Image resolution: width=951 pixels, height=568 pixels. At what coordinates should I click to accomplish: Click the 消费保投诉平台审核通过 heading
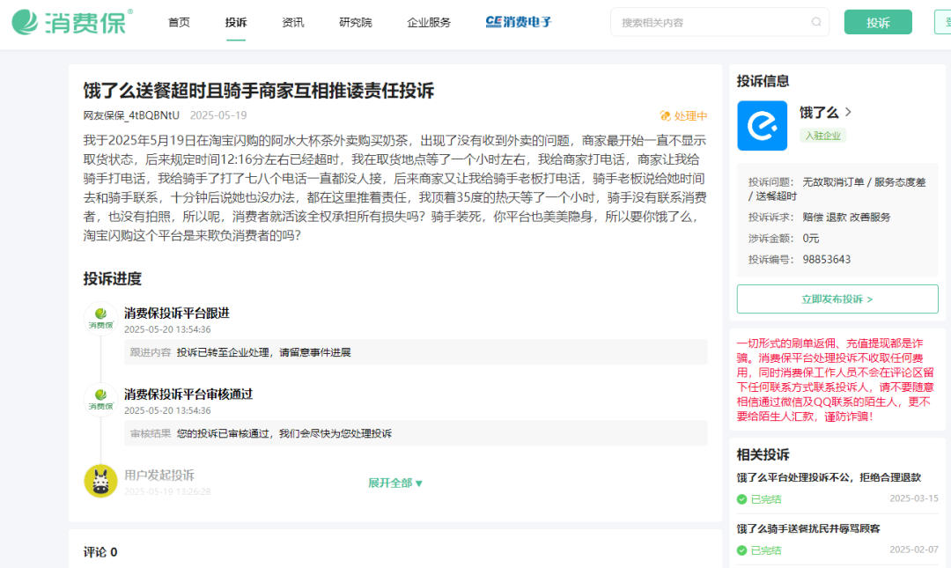[188, 394]
